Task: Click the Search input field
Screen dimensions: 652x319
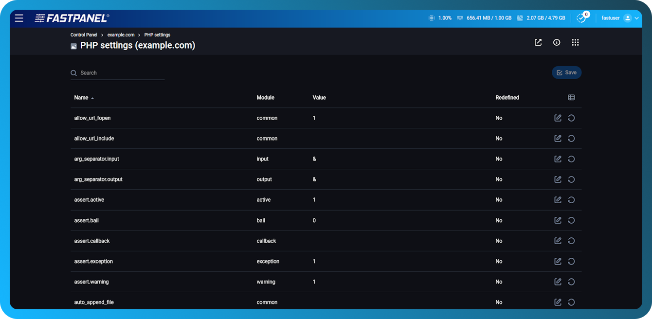Action: [117, 72]
